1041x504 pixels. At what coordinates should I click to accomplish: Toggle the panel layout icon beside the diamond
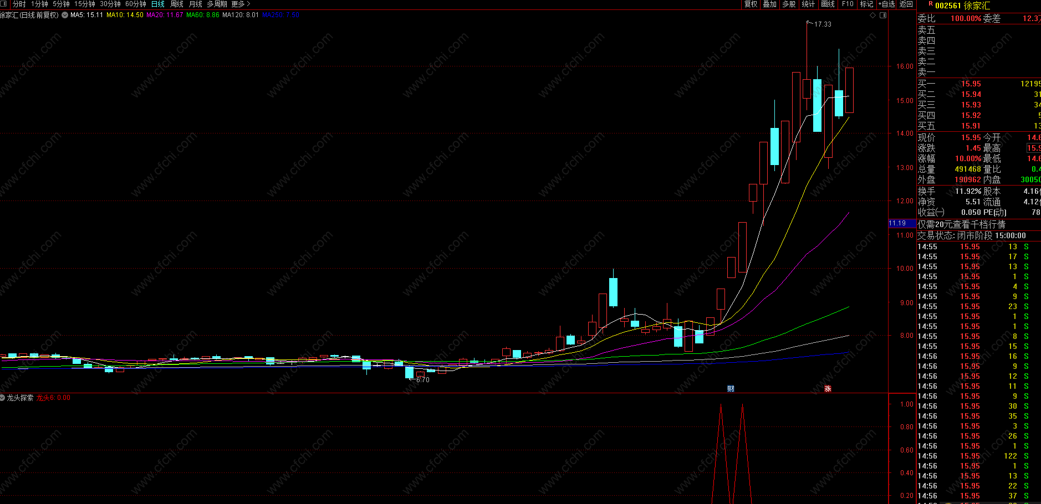883,15
